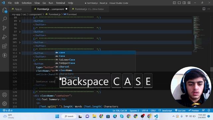This screenshot has height=120, width=213.
Task: Open Accounts menu in activity bar
Action: click(4, 95)
